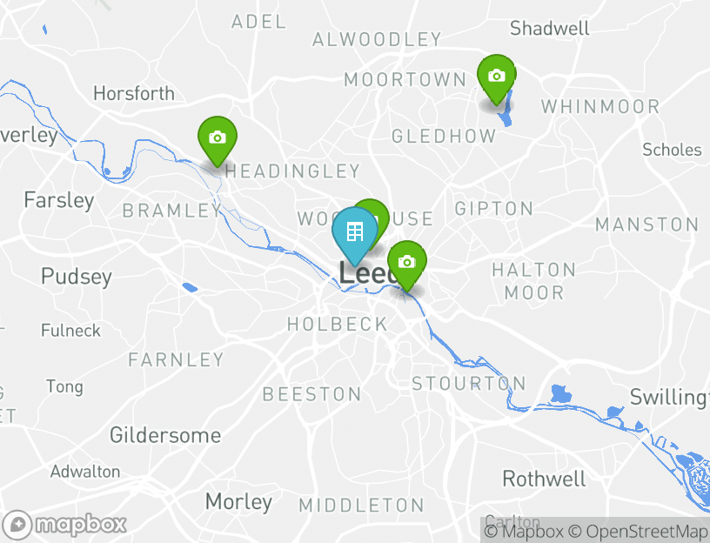Click the Horsforth place label

pos(134,93)
